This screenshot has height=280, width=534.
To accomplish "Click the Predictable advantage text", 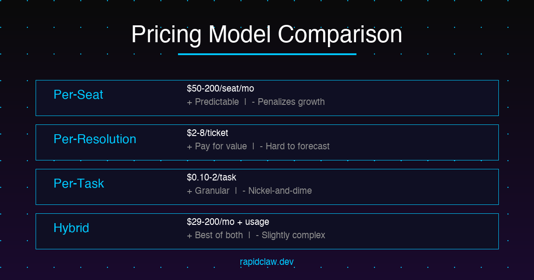I will [217, 102].
